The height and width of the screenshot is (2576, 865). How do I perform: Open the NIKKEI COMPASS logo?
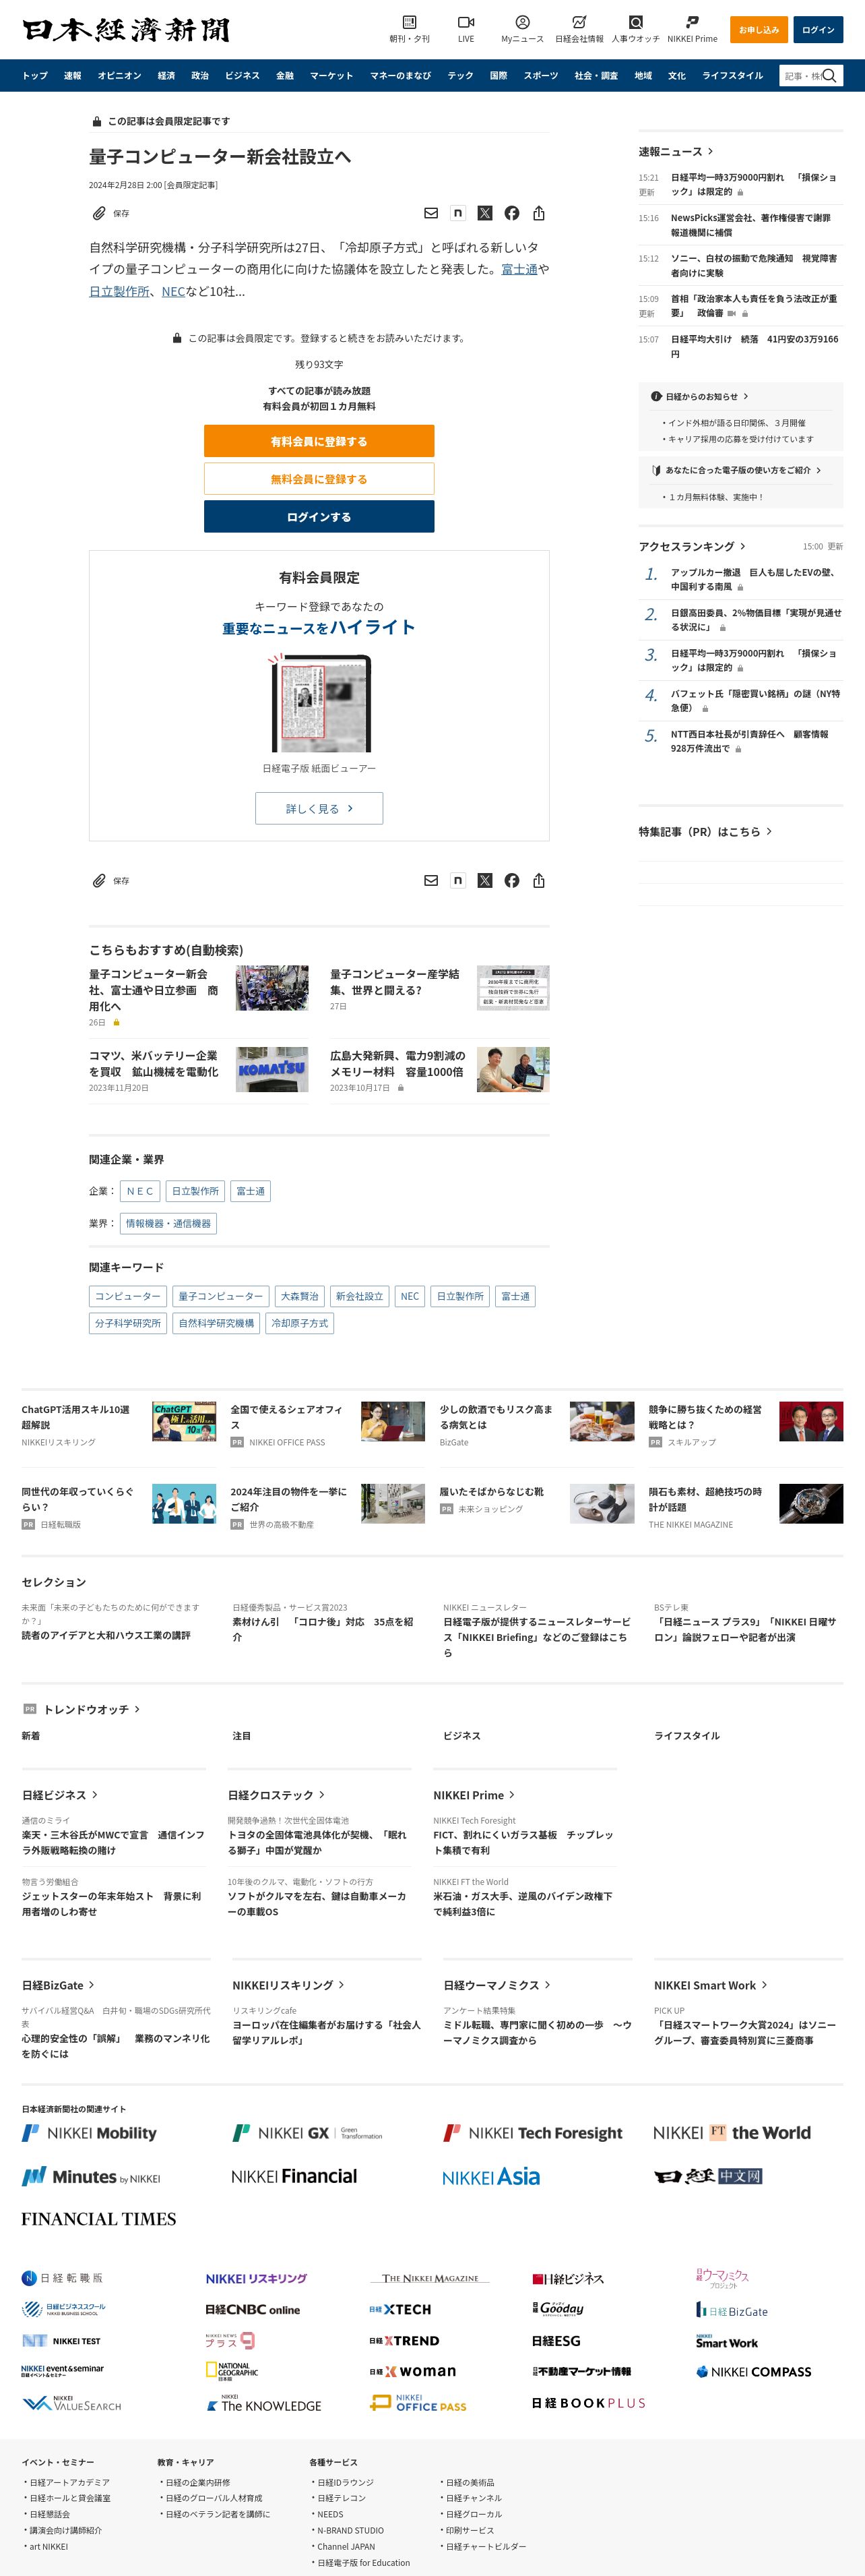pyautogui.click(x=754, y=2372)
